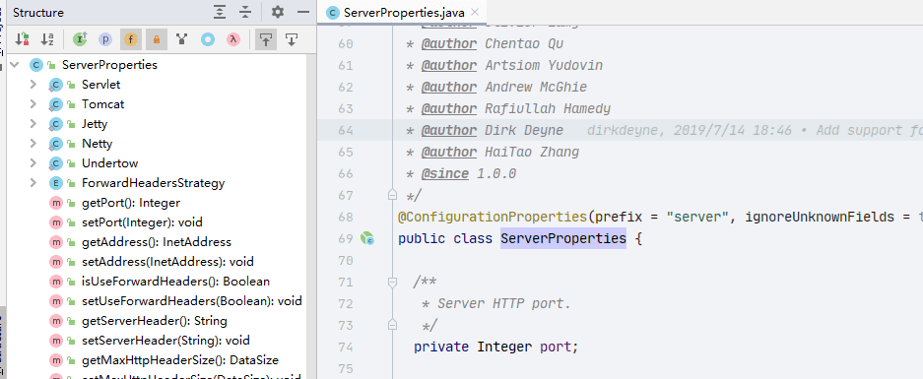Enable Autoscroll to Source
The width and height of the screenshot is (923, 379).
[266, 39]
